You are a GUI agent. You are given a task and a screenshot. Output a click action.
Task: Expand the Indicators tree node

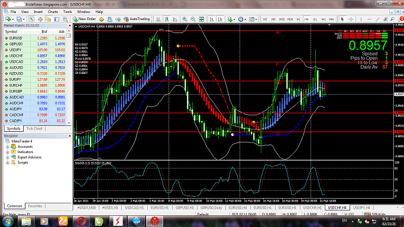pyautogui.click(x=8, y=152)
